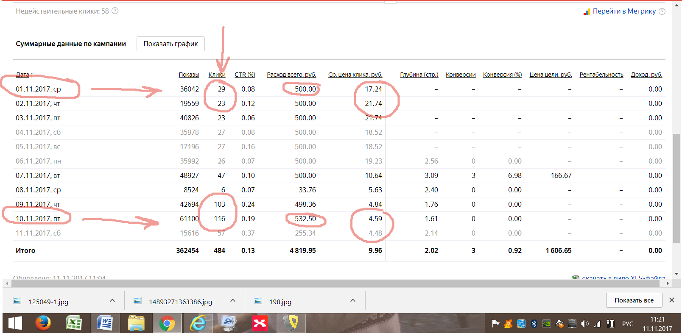Sort the table by CTR (%) column
682x333 pixels.
click(x=245, y=75)
